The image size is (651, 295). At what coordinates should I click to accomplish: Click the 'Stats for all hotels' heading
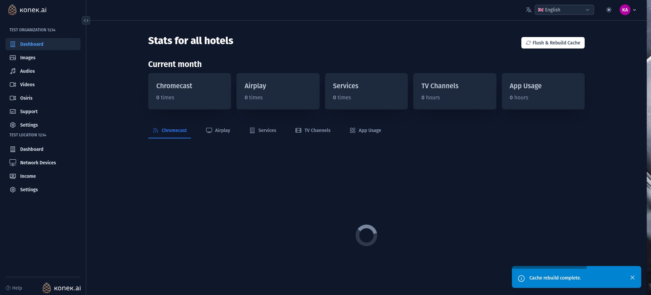(191, 40)
